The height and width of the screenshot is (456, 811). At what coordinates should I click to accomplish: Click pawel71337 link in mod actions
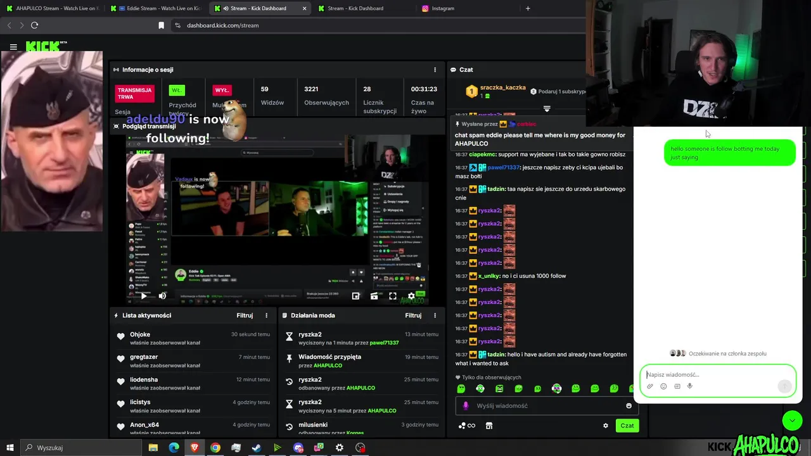point(384,343)
